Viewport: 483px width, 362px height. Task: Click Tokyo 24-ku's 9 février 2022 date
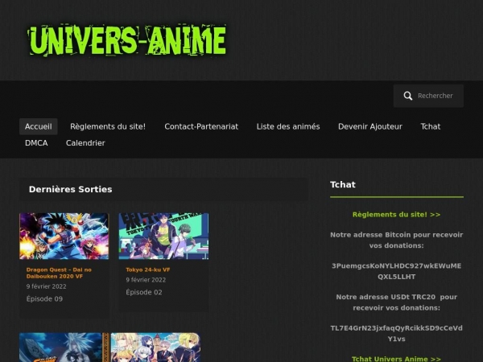pyautogui.click(x=146, y=280)
